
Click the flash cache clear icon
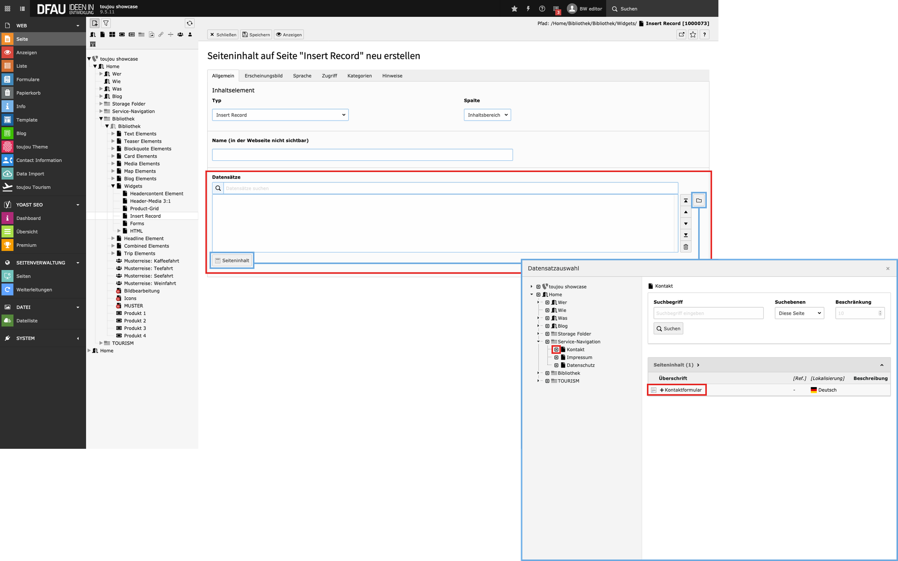(528, 8)
